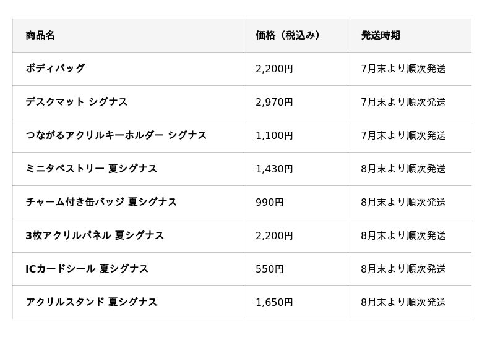Image resolution: width=495 pixels, height=338 pixels.
Task: Select つながるアクリルキーホルダー シグナス product name
Action: (x=116, y=135)
